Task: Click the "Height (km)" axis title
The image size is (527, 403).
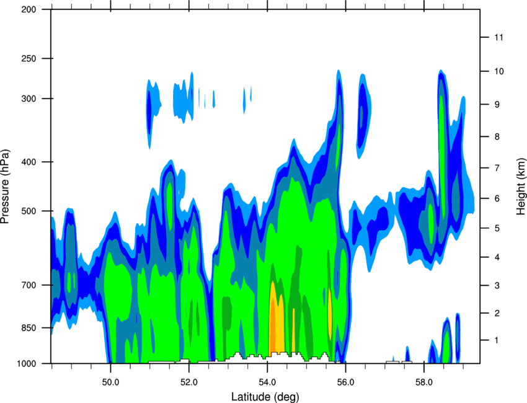Action: tap(521, 186)
